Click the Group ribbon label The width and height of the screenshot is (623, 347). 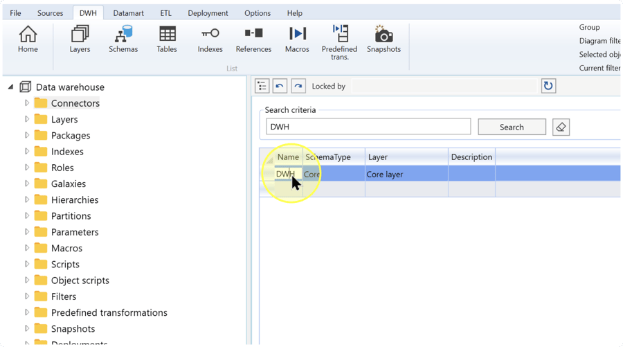click(x=589, y=27)
